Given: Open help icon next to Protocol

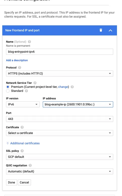Looking at the screenshot, I should coord(20,68).
